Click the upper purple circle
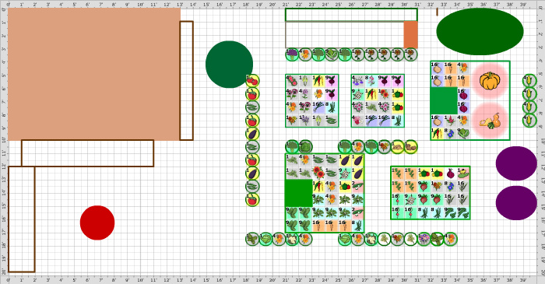Viewport: 545px width, 284px height. 516,163
